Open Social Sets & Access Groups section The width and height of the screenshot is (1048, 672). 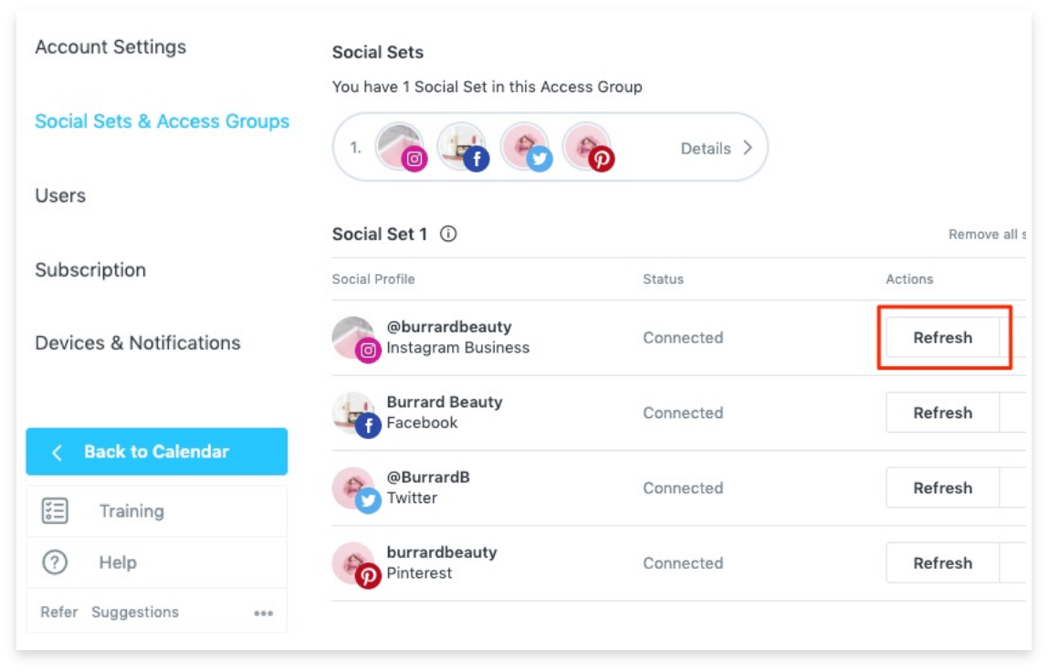click(162, 121)
